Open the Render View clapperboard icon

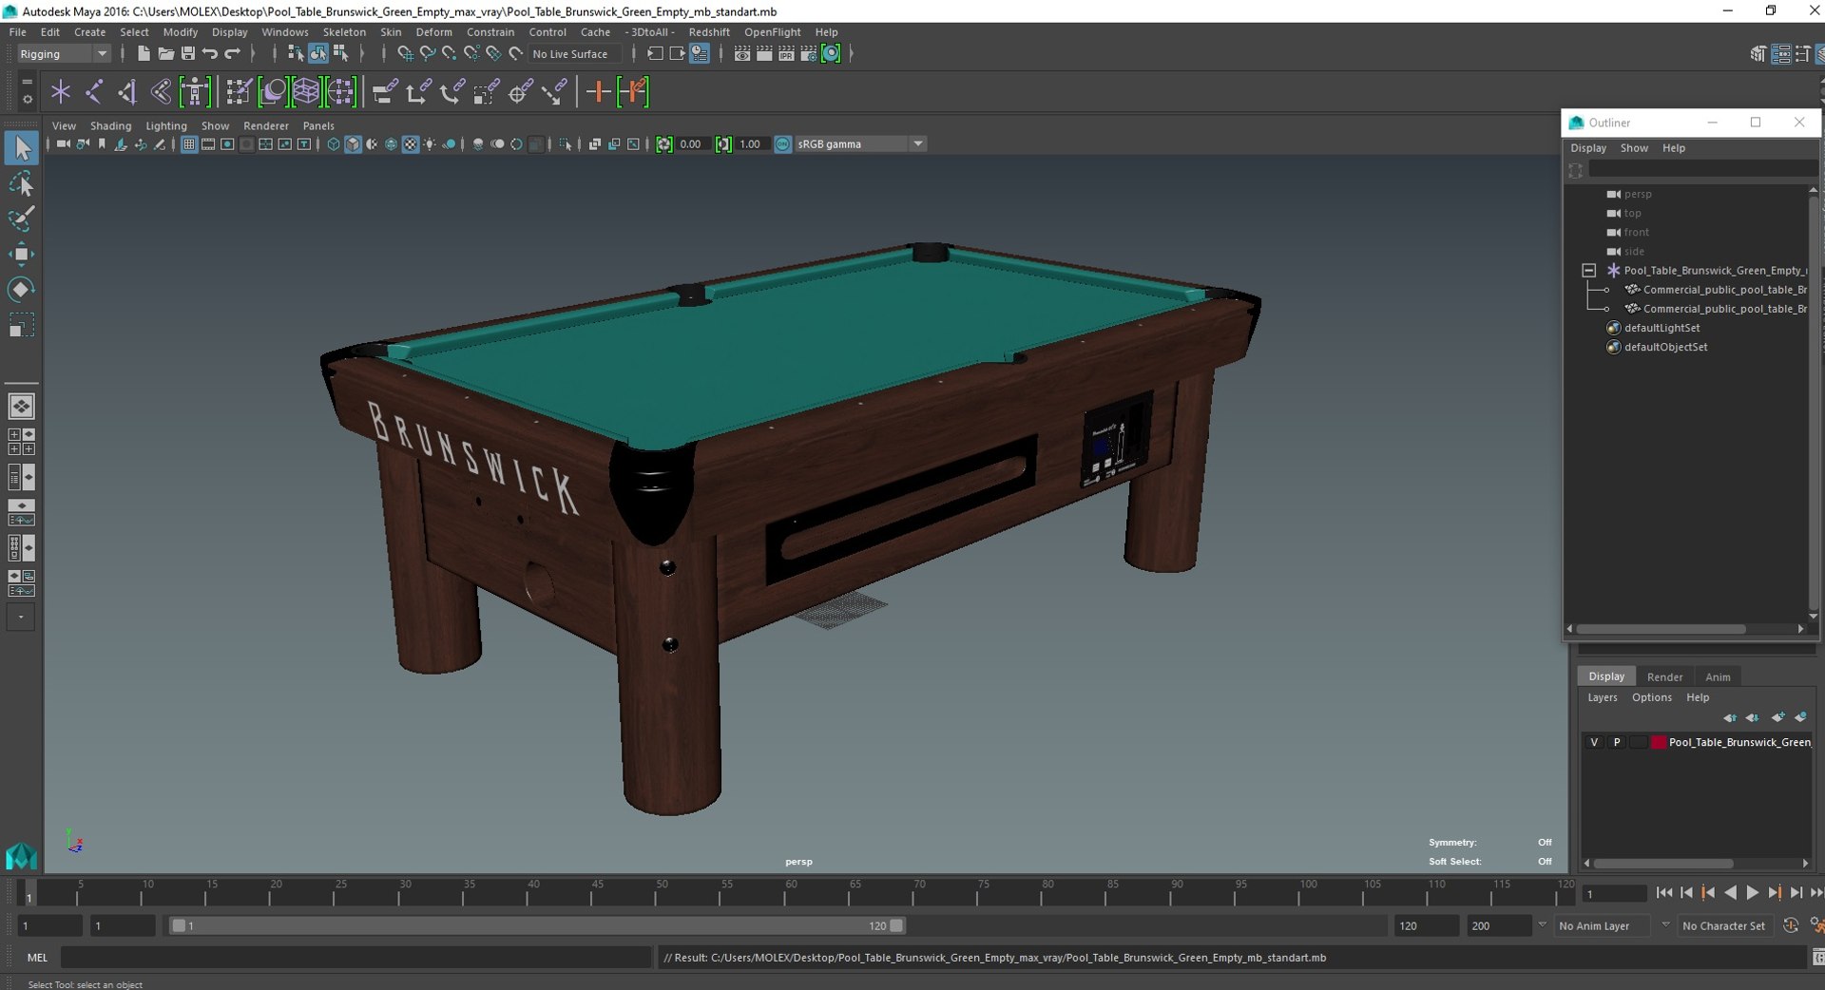(x=742, y=54)
